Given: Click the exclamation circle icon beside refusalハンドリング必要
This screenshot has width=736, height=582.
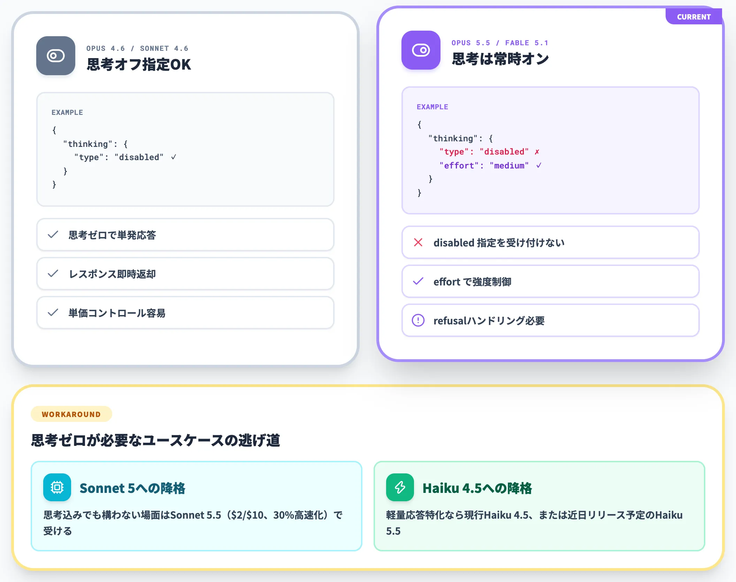Looking at the screenshot, I should (418, 320).
